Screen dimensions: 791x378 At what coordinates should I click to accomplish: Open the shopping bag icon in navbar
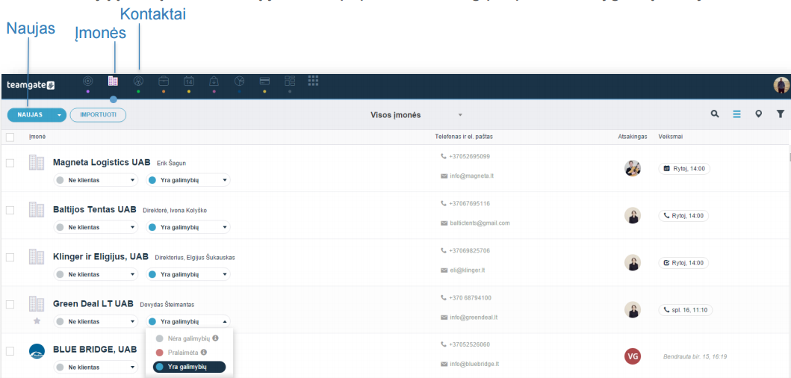(x=214, y=81)
